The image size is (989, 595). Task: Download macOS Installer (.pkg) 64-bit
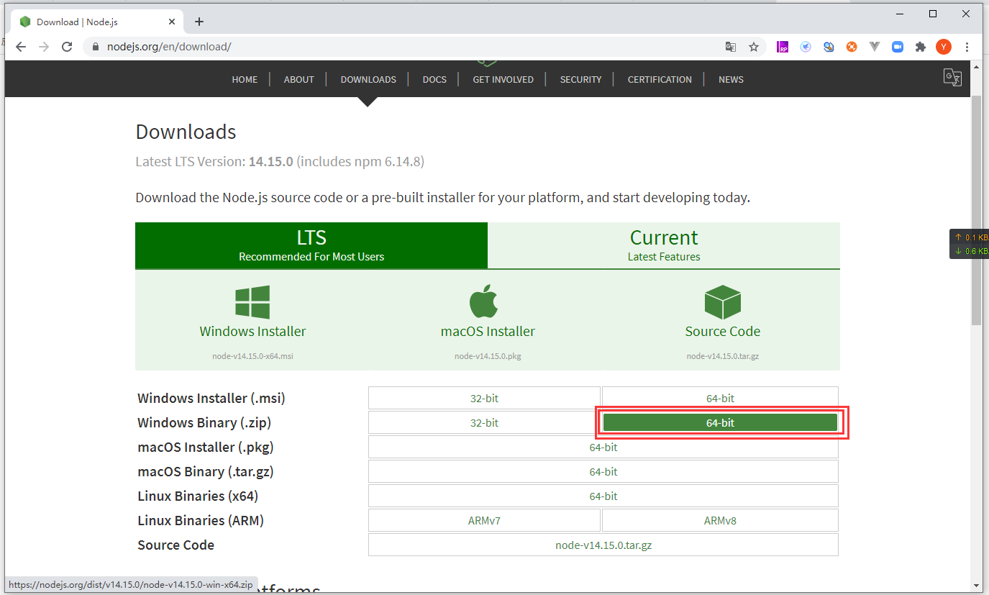[x=603, y=447]
